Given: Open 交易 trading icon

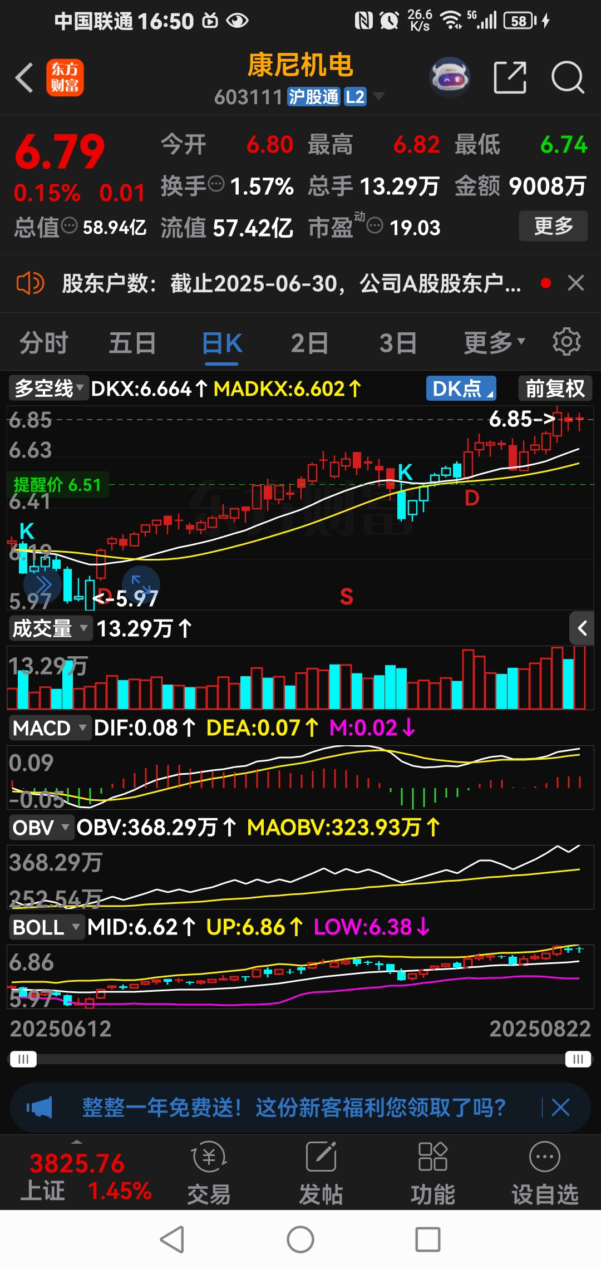Looking at the screenshot, I should coord(209,1173).
